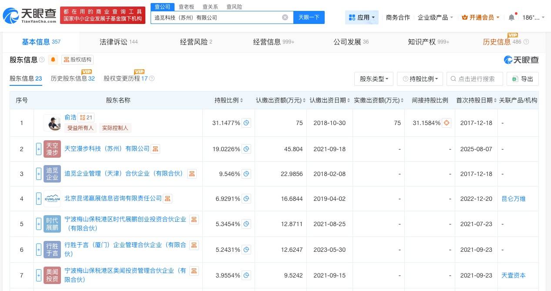Open the notification bell in header

point(511,17)
